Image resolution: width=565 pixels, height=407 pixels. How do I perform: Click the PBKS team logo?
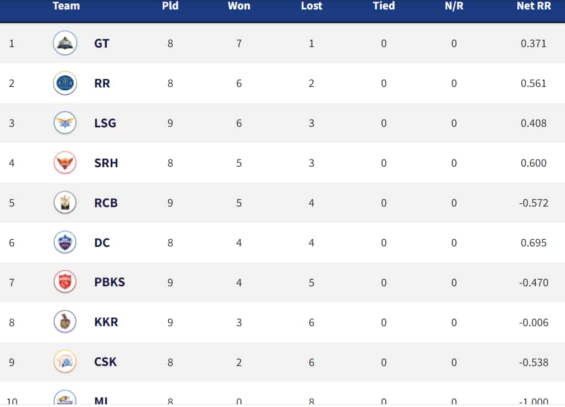65,282
